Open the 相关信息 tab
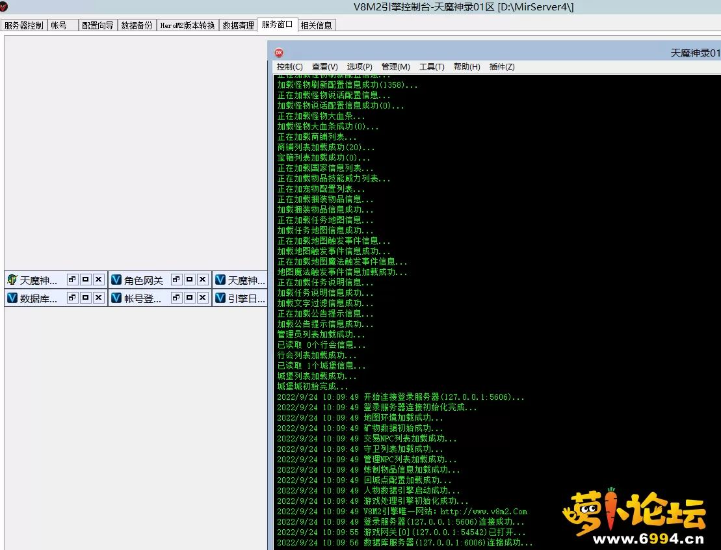Image resolution: width=721 pixels, height=550 pixels. click(x=317, y=25)
